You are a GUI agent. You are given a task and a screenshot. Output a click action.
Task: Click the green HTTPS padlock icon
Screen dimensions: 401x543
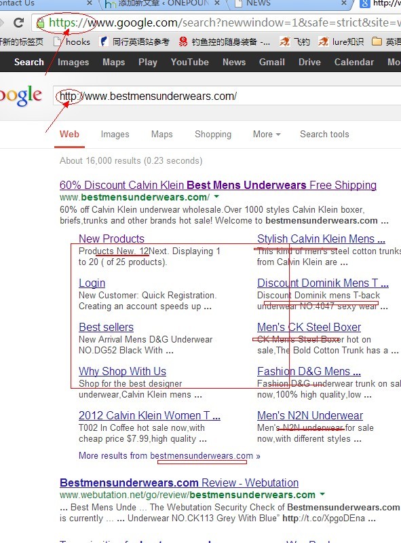[41, 23]
